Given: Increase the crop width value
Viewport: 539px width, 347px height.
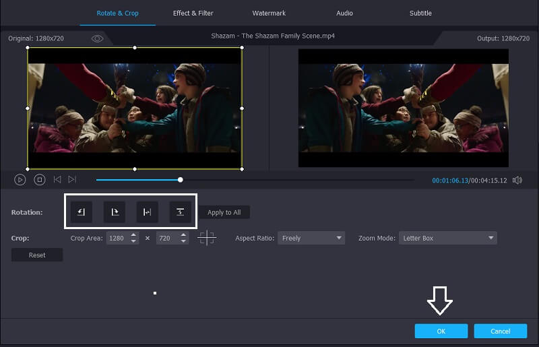Looking at the screenshot, I should point(133,235).
